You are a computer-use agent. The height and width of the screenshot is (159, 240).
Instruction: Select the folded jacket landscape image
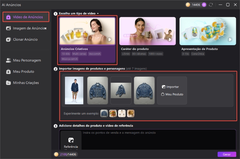point(121,90)
